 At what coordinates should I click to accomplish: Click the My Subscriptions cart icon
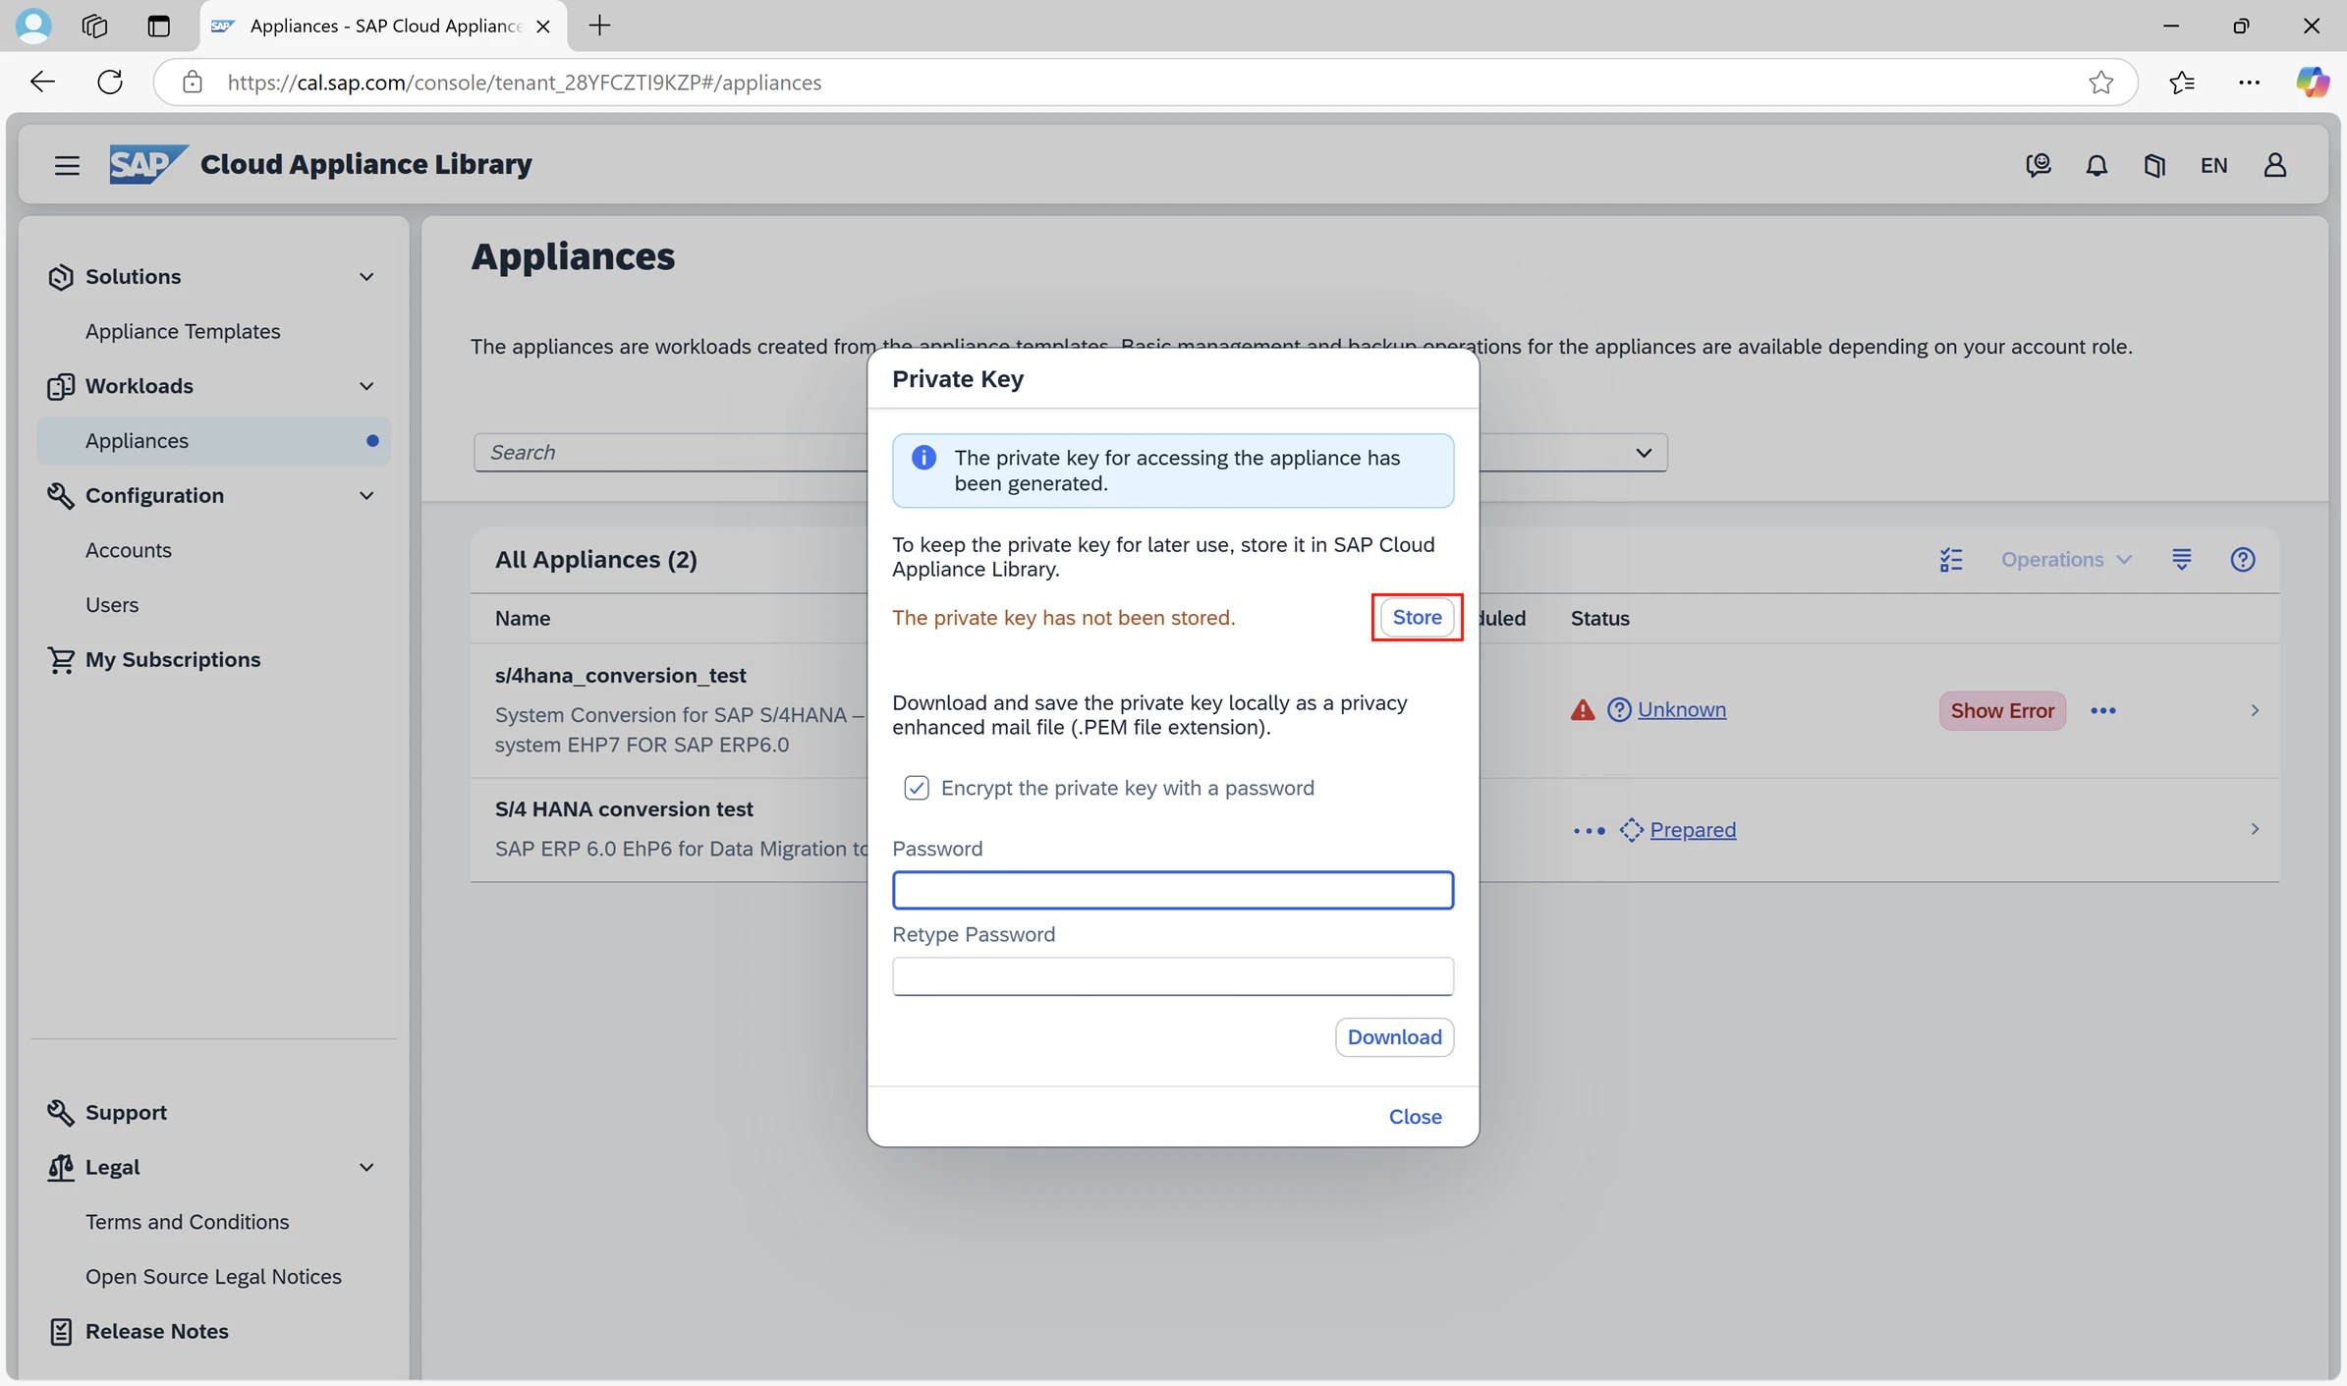pos(61,660)
